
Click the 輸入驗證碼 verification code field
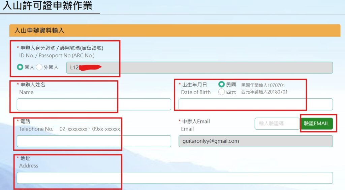tap(277, 124)
